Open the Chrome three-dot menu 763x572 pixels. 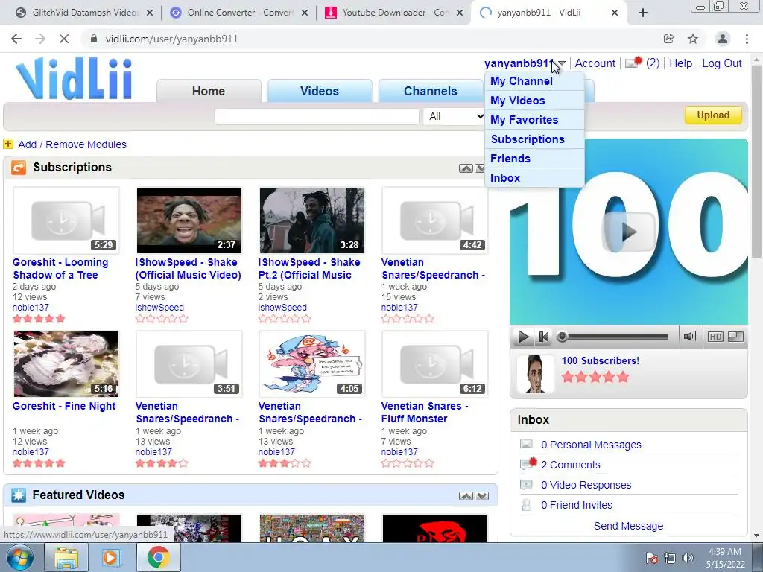tap(747, 39)
